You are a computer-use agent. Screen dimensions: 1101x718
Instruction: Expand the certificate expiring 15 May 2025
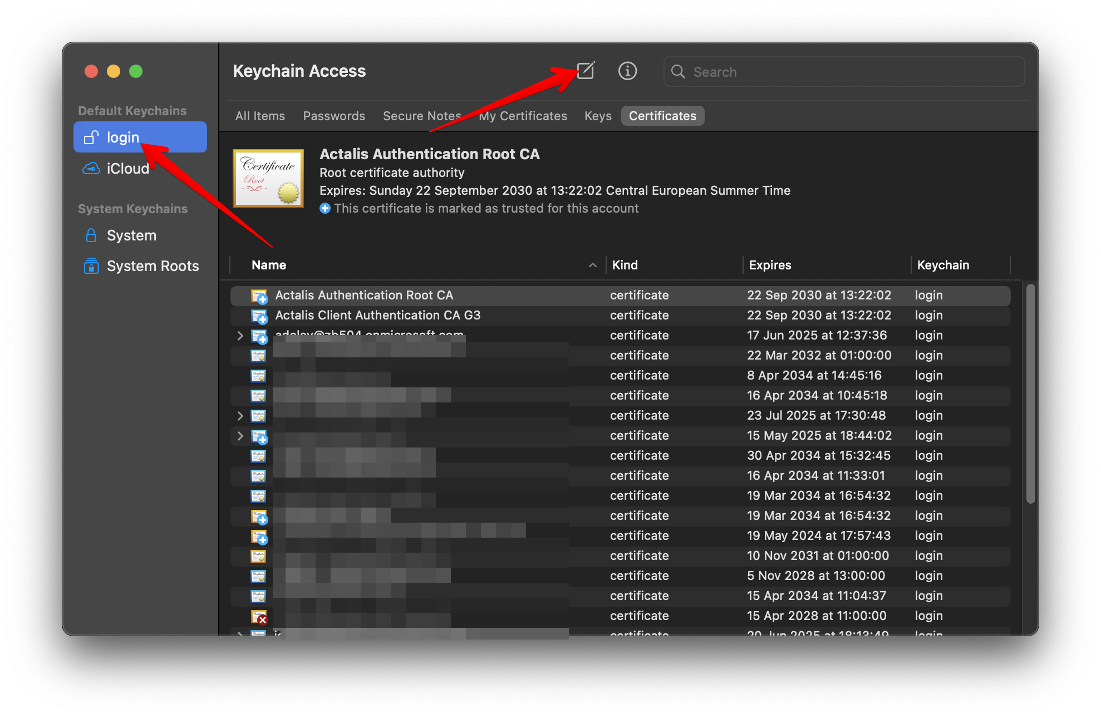[240, 436]
